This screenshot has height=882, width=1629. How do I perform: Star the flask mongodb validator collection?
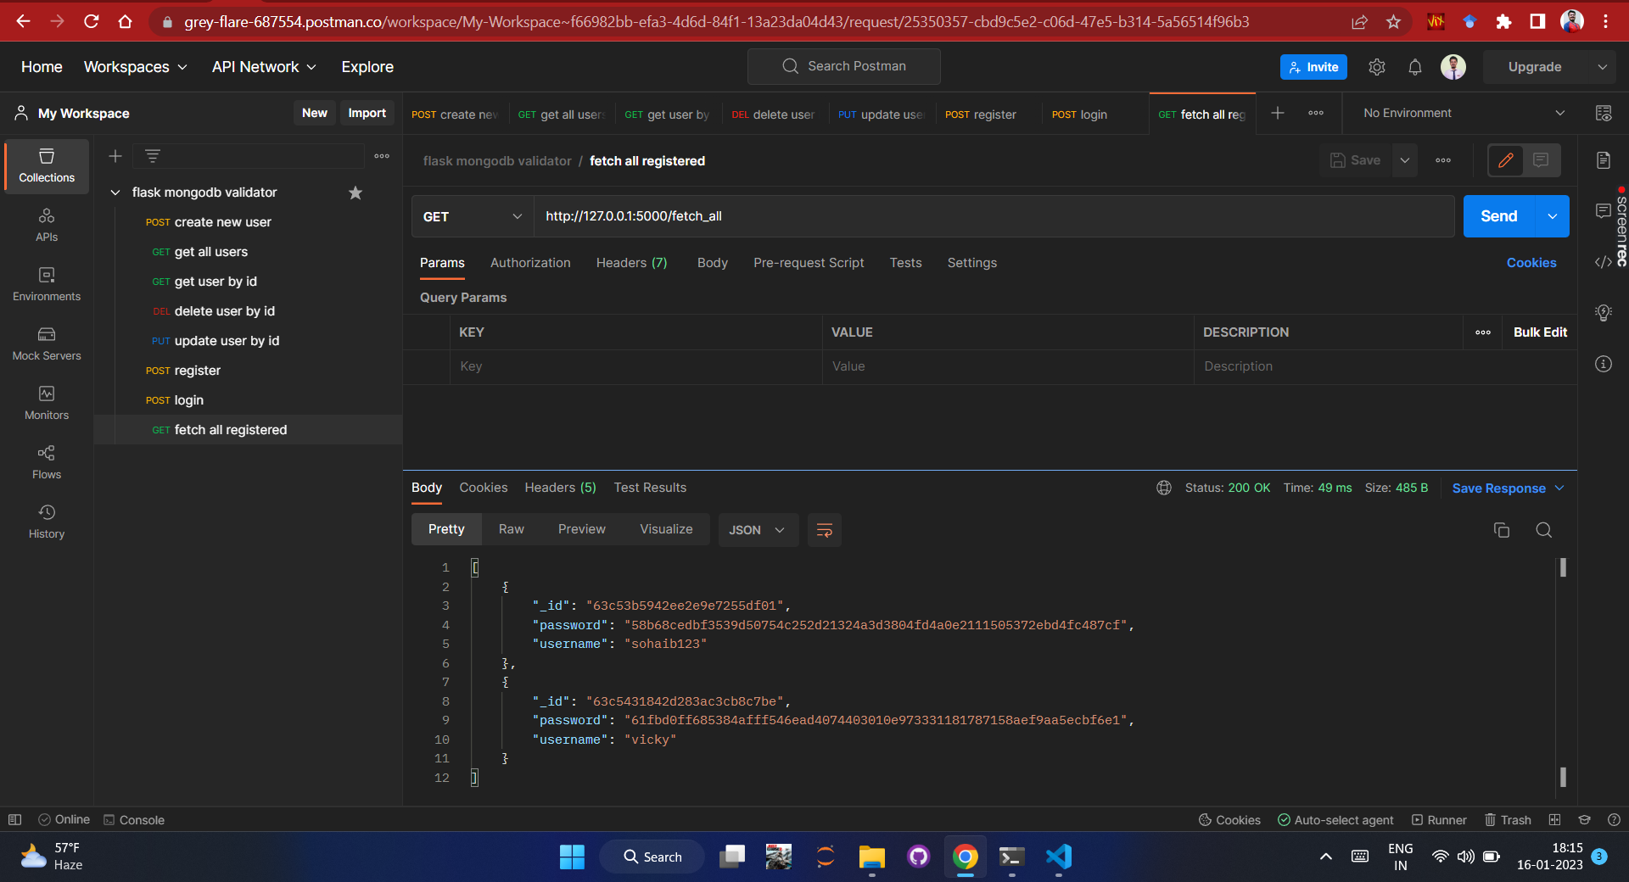coord(355,193)
